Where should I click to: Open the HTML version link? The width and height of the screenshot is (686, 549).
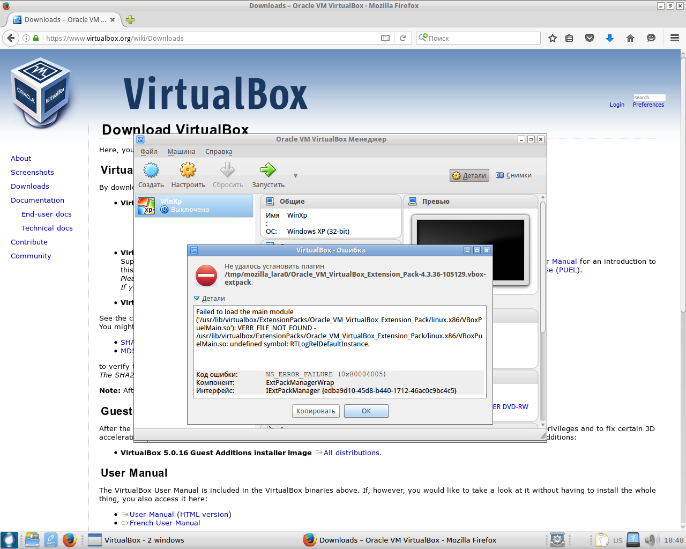(x=204, y=515)
